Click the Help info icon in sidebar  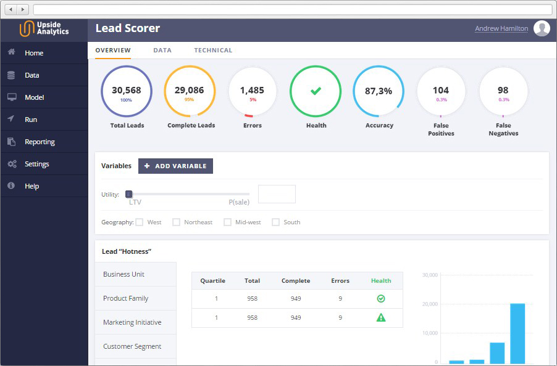coord(11,185)
